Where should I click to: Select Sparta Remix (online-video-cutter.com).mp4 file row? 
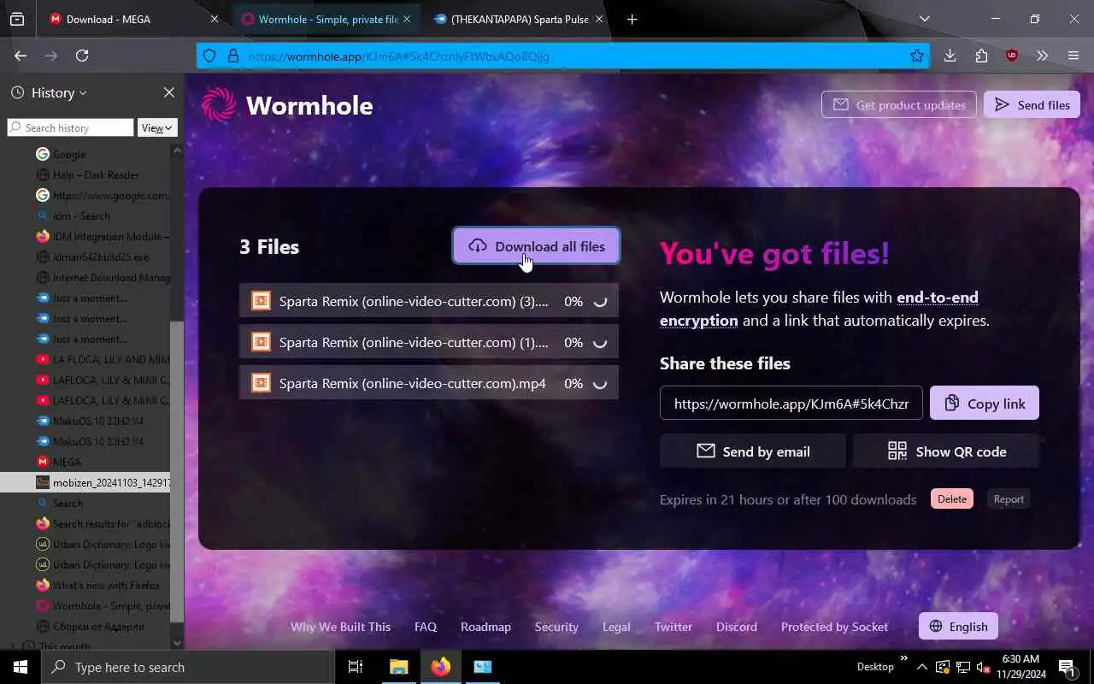(429, 383)
